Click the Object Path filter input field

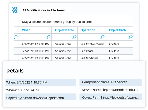(119, 37)
